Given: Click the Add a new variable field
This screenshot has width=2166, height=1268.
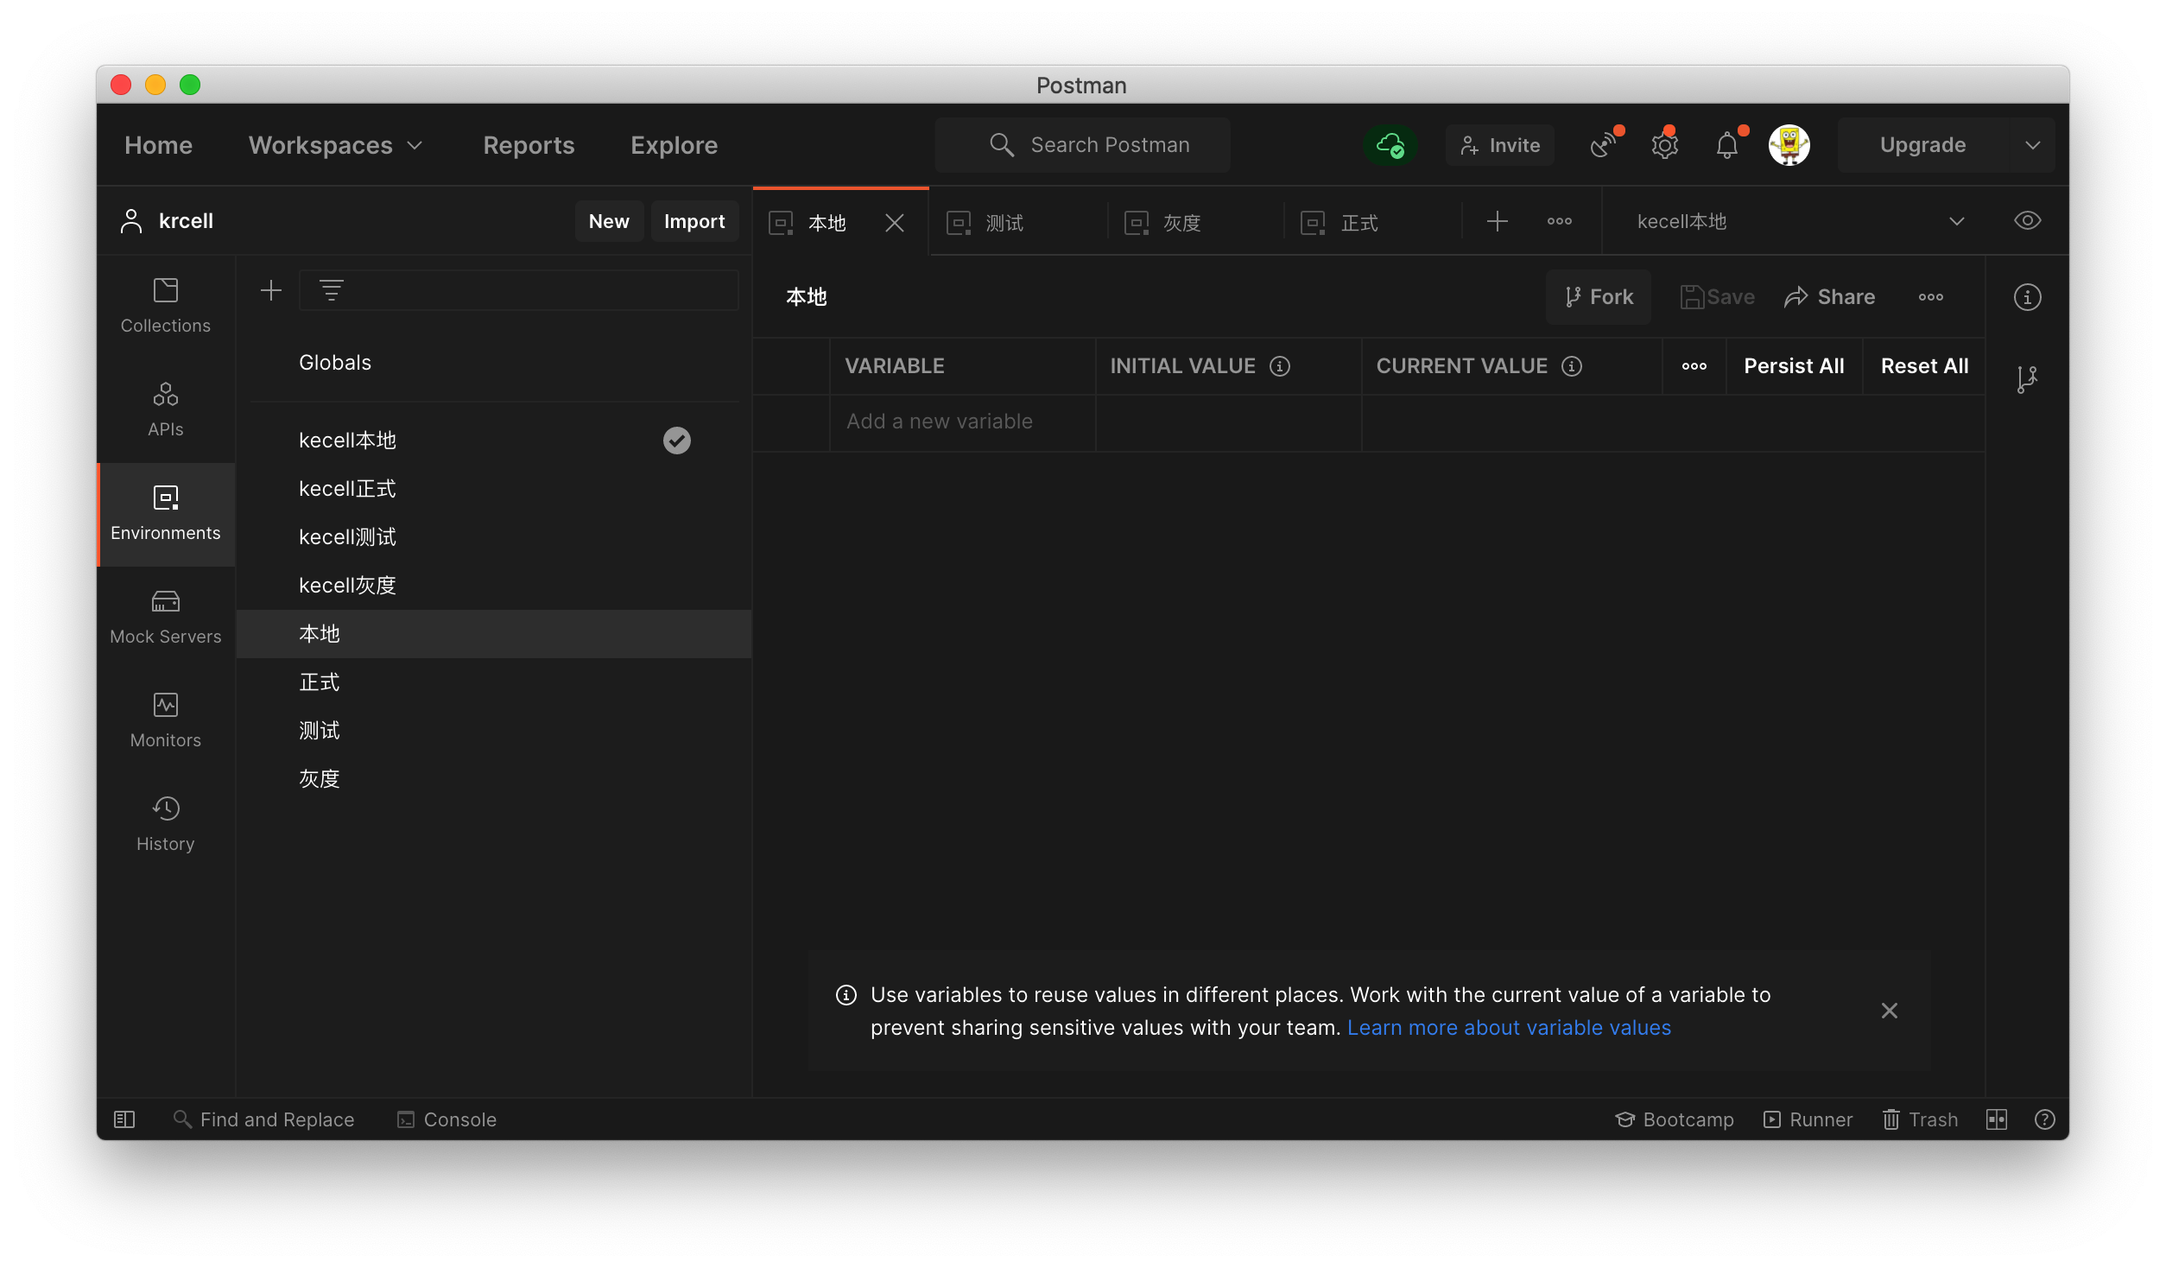Looking at the screenshot, I should pyautogui.click(x=962, y=422).
